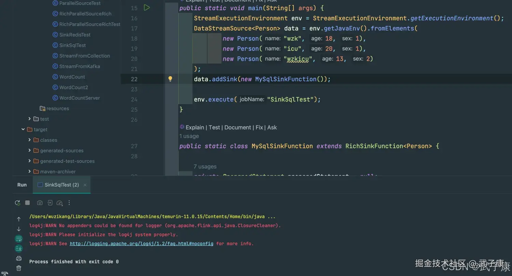Viewport: 512px width, 276px height.
Task: Open WordCount2 class
Action: [70, 87]
